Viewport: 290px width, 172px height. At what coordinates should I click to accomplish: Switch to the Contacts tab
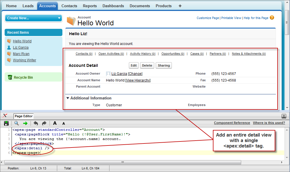pos(69,6)
